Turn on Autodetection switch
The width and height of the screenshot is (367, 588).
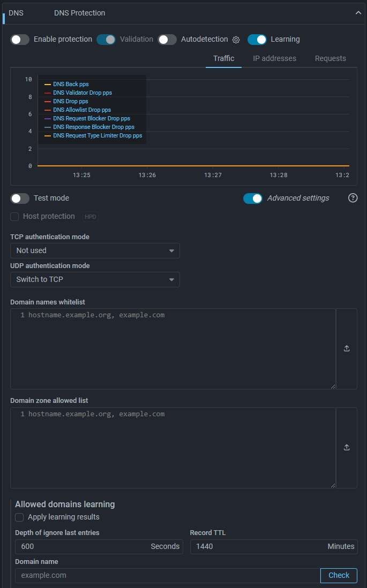pyautogui.click(x=167, y=40)
